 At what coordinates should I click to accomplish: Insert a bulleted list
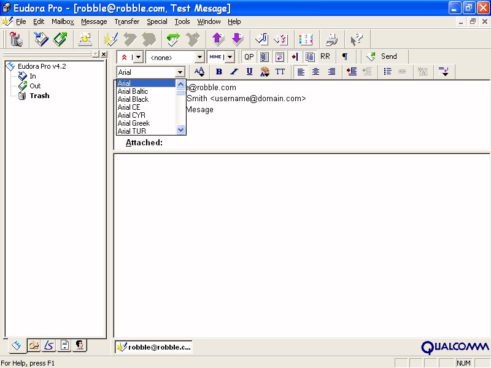tap(387, 72)
